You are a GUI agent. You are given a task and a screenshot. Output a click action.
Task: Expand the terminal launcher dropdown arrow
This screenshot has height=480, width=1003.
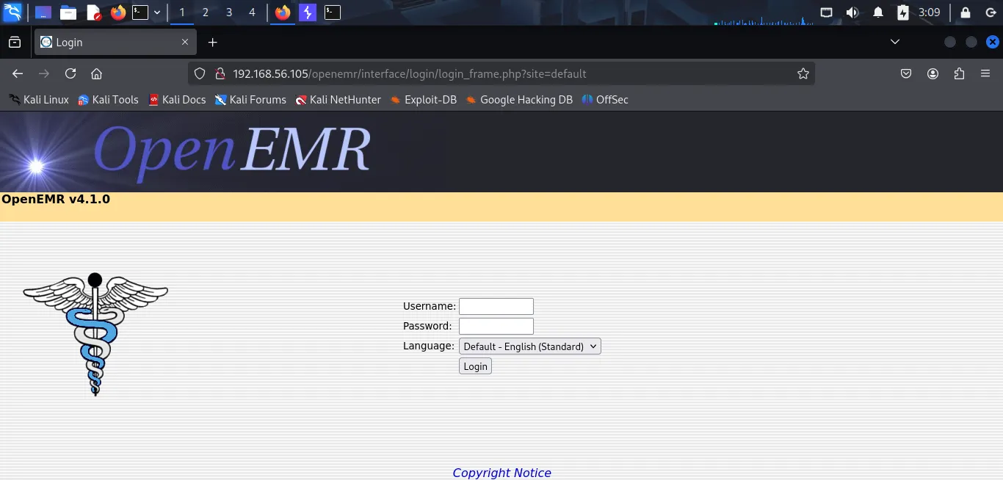[x=157, y=12]
